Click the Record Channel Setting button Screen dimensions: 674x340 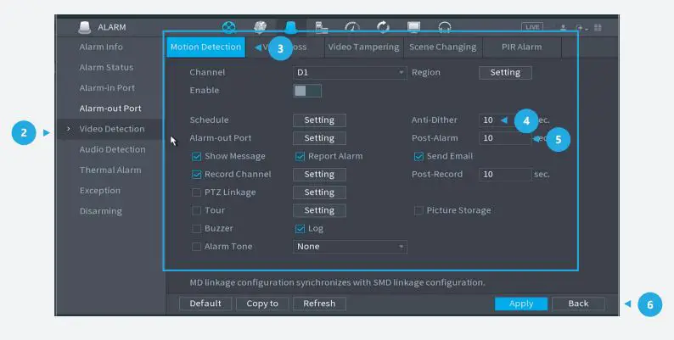[319, 175]
